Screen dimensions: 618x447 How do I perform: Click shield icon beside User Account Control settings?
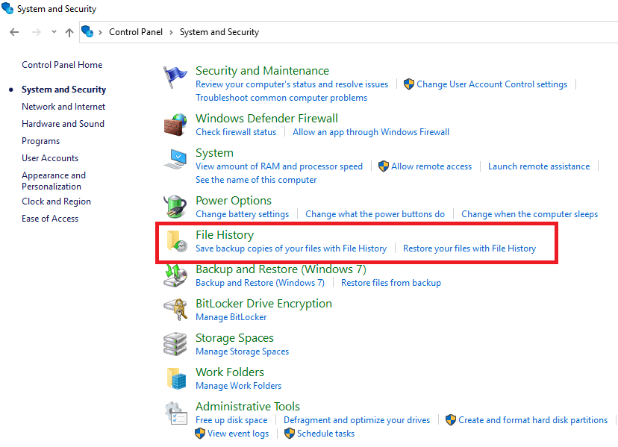[409, 84]
